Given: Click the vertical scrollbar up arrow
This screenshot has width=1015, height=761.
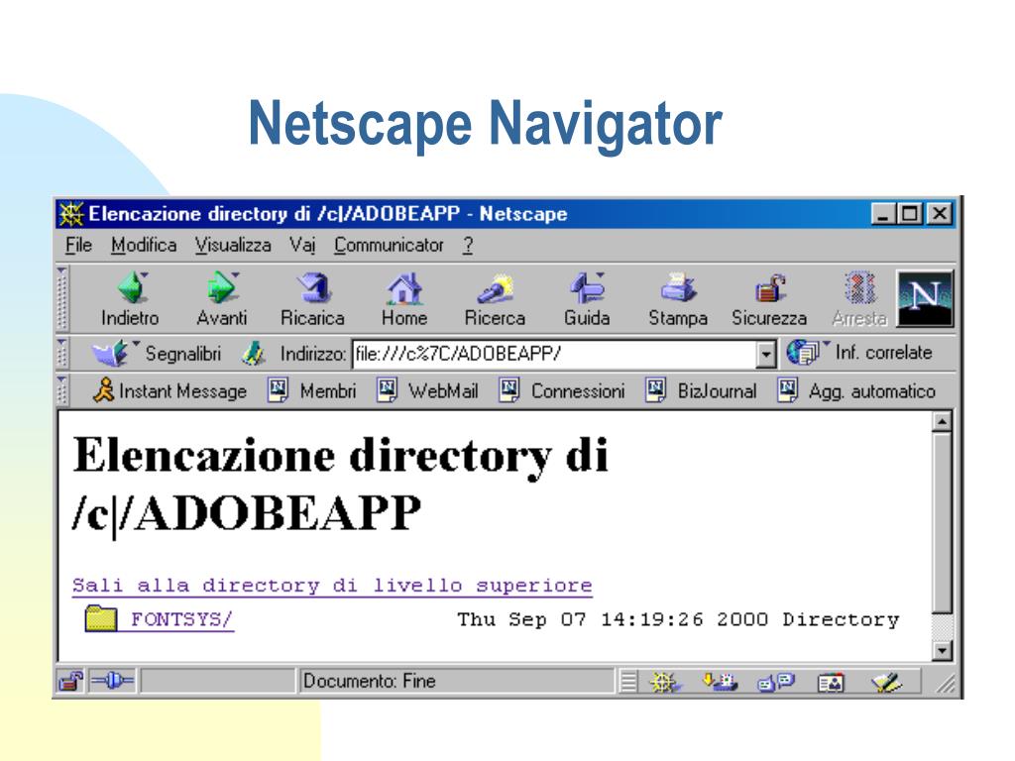Looking at the screenshot, I should (x=942, y=422).
